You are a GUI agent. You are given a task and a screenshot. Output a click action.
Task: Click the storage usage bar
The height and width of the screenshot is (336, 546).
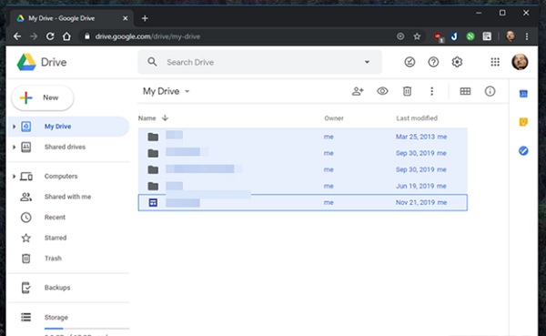[86, 329]
